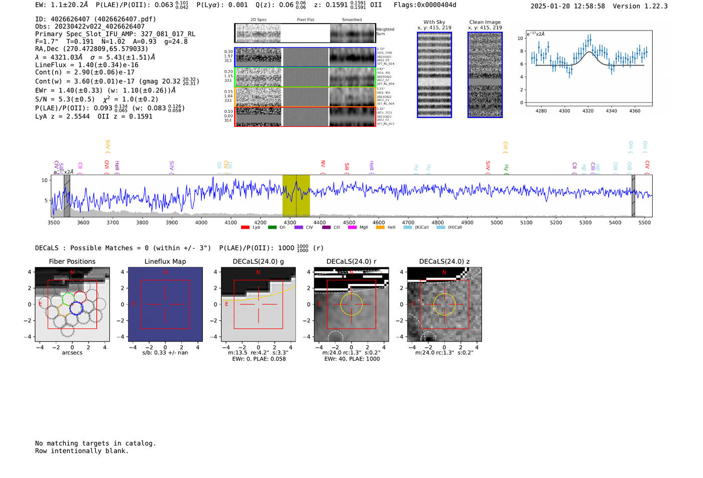Click the Flags:0x0000404d header text
Viewport: 703px width, 478px height.
425,5
